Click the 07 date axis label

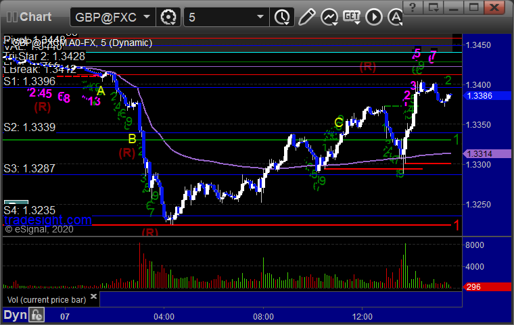(x=65, y=317)
